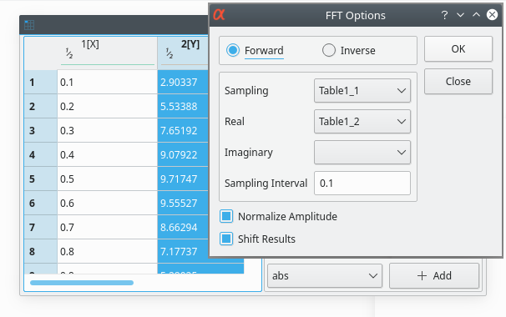Select row header 7
506x317 pixels.
click(x=41, y=228)
